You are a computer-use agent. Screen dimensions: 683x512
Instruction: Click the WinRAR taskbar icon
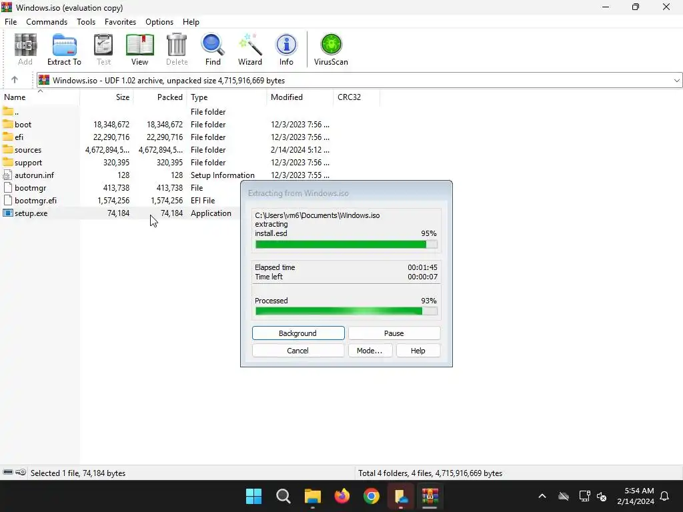(430, 496)
